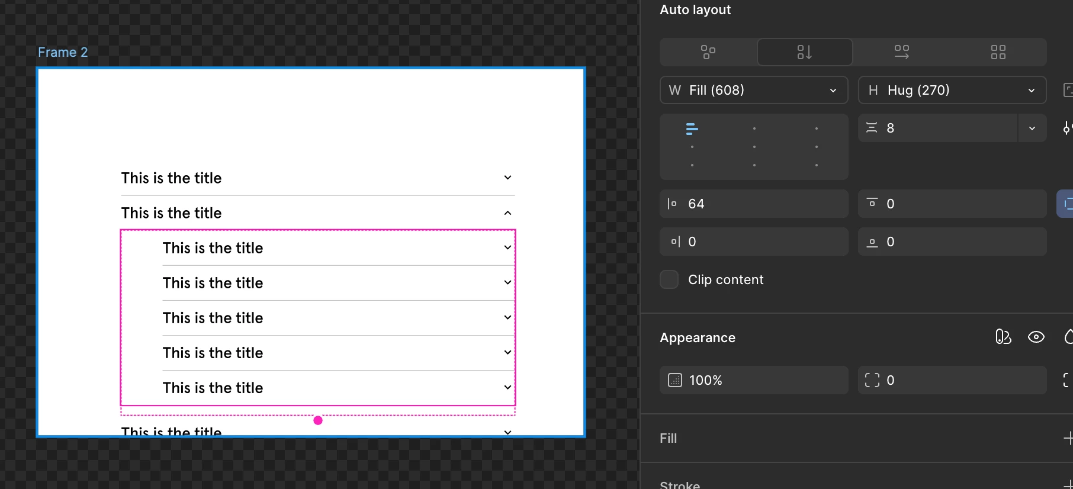
Task: Edit the corner radius value 0
Action: click(952, 380)
